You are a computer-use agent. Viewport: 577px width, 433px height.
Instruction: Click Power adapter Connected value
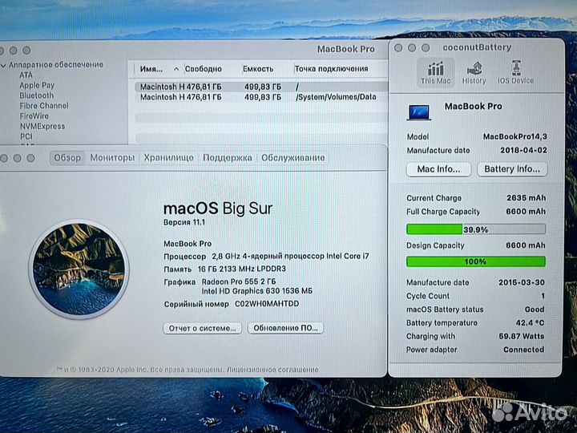click(x=523, y=350)
